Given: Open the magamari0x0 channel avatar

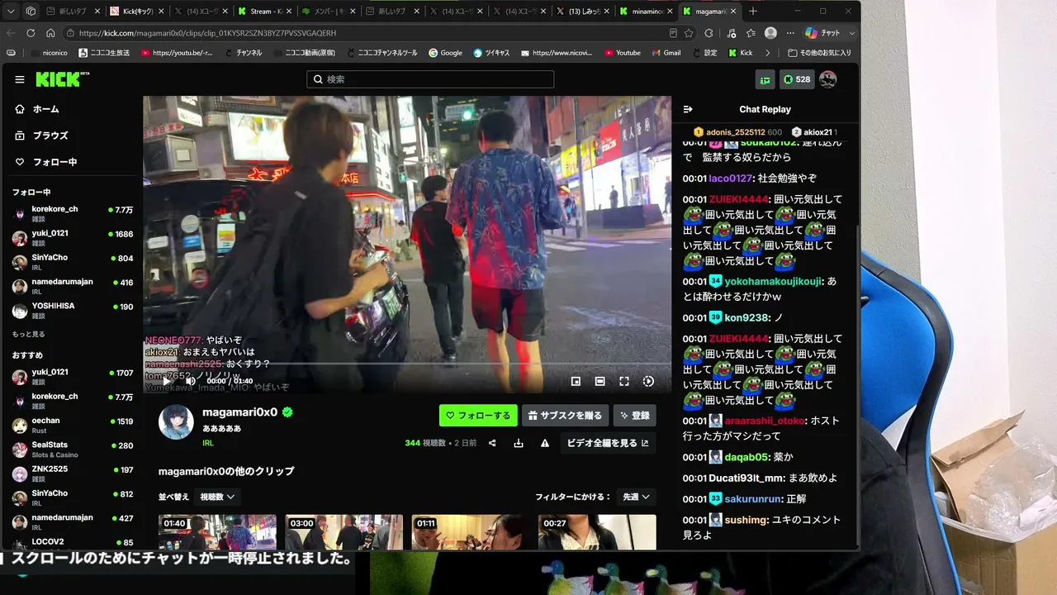Looking at the screenshot, I should [176, 422].
